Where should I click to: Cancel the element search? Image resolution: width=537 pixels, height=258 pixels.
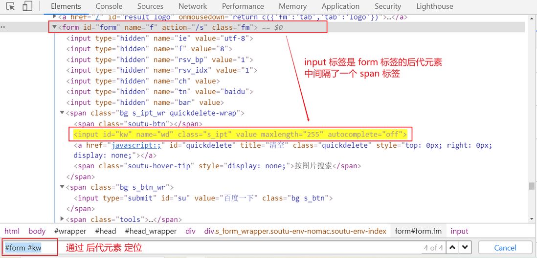(x=505, y=247)
